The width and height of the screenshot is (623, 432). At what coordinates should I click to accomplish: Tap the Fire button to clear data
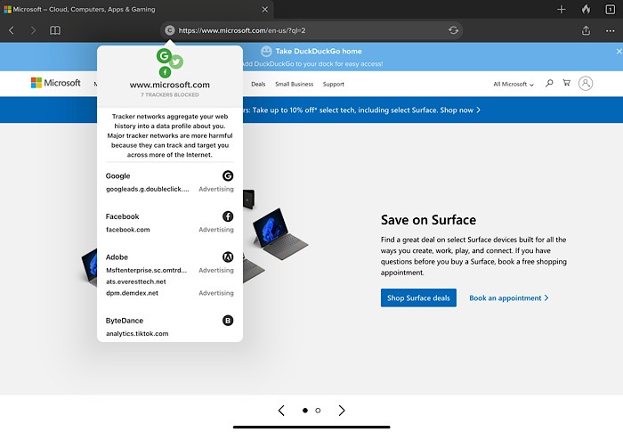click(x=586, y=9)
